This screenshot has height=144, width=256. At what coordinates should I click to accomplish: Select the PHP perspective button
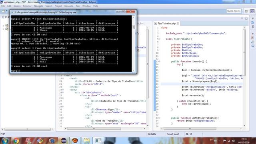(x=252, y=11)
